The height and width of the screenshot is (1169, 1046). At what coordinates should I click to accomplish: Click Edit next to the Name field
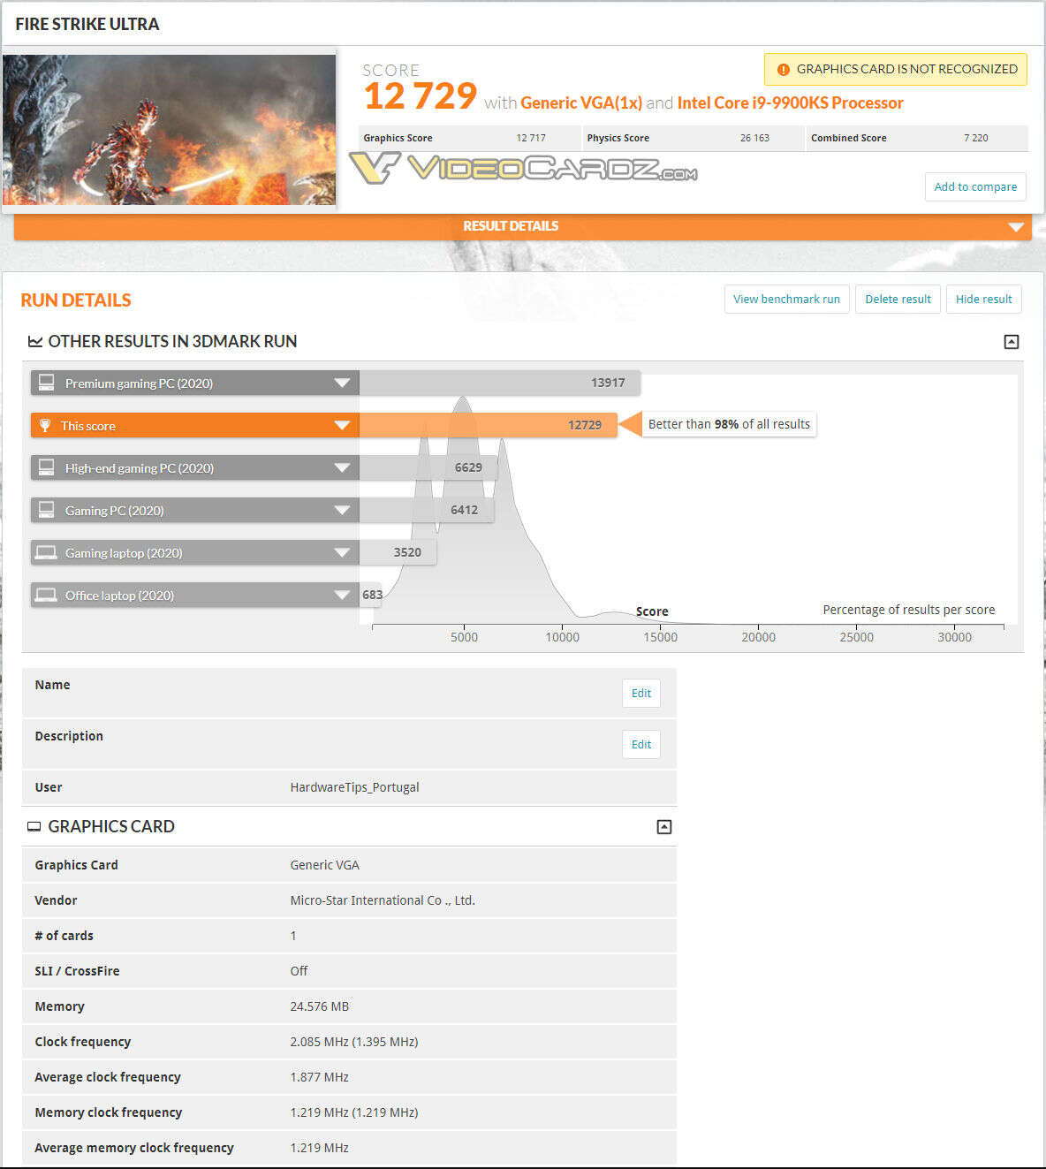[640, 693]
